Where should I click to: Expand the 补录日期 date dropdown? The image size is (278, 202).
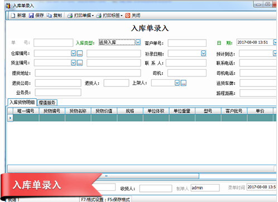tap(203, 54)
